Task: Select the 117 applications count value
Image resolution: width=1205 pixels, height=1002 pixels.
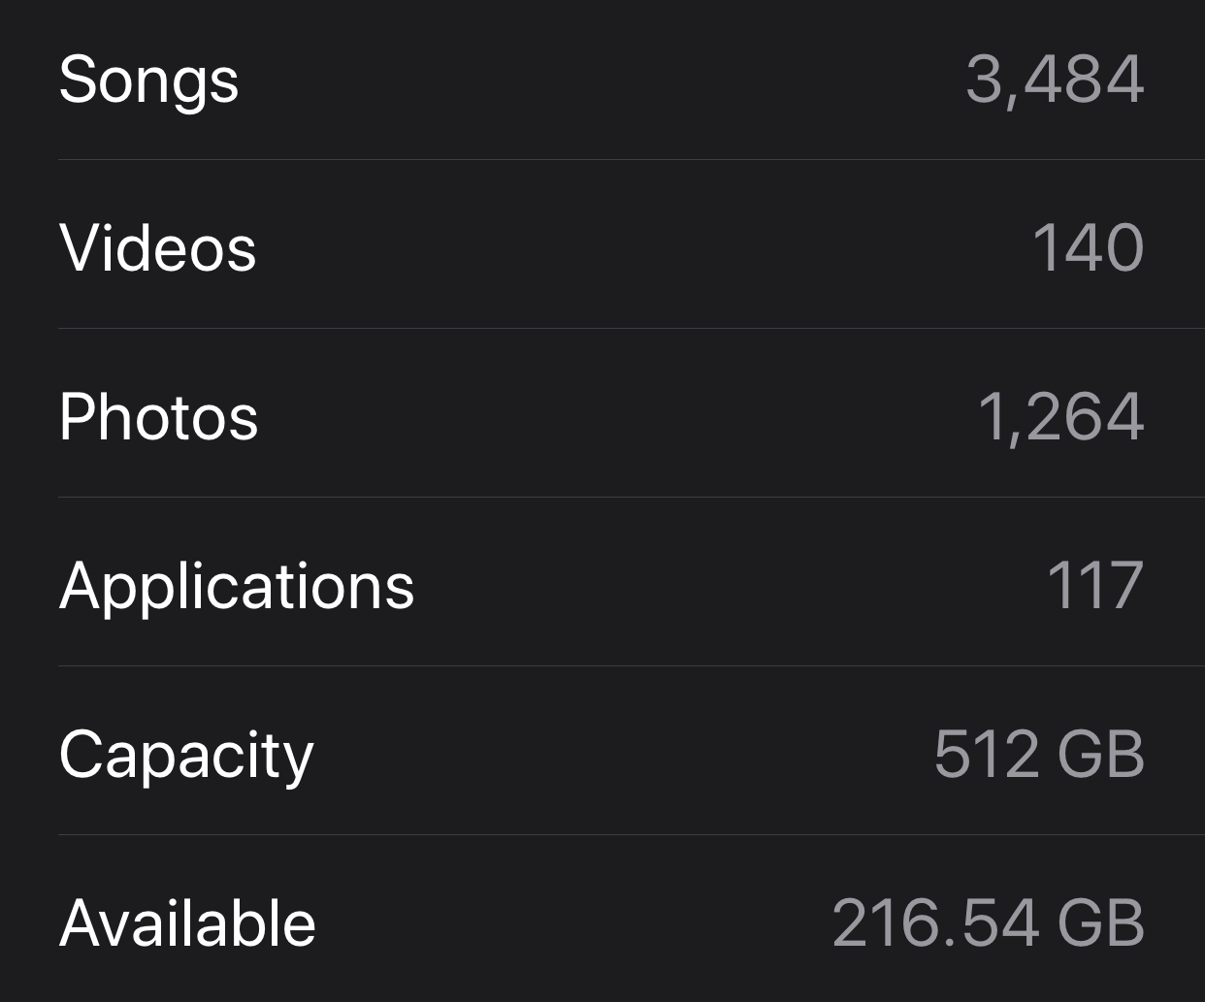Action: (1095, 586)
